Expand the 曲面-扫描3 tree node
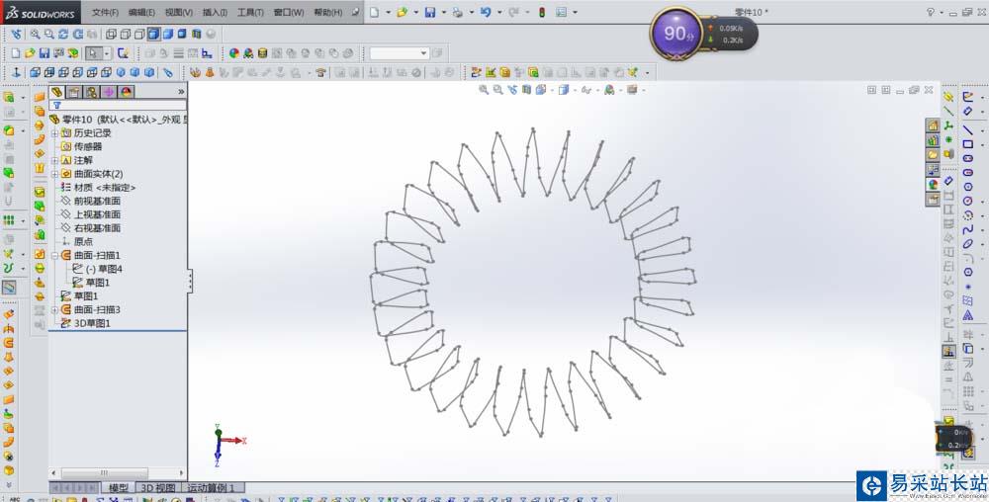This screenshot has width=989, height=502. pos(54,309)
